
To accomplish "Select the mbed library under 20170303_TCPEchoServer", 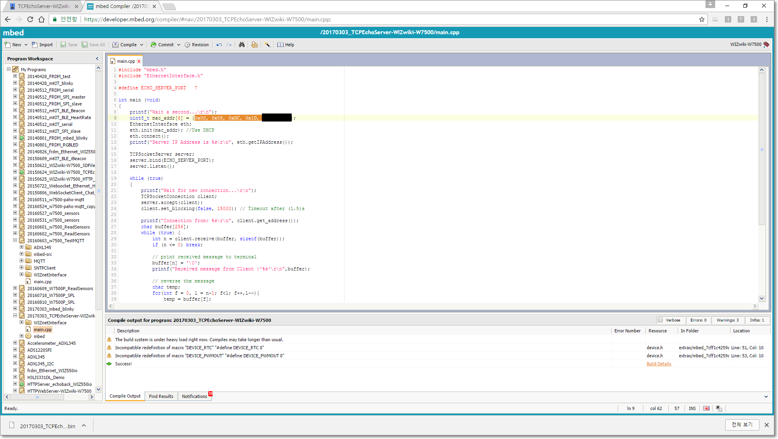I will (x=39, y=336).
